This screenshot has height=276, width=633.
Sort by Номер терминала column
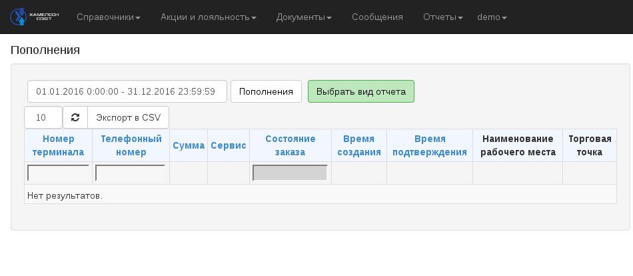click(58, 145)
